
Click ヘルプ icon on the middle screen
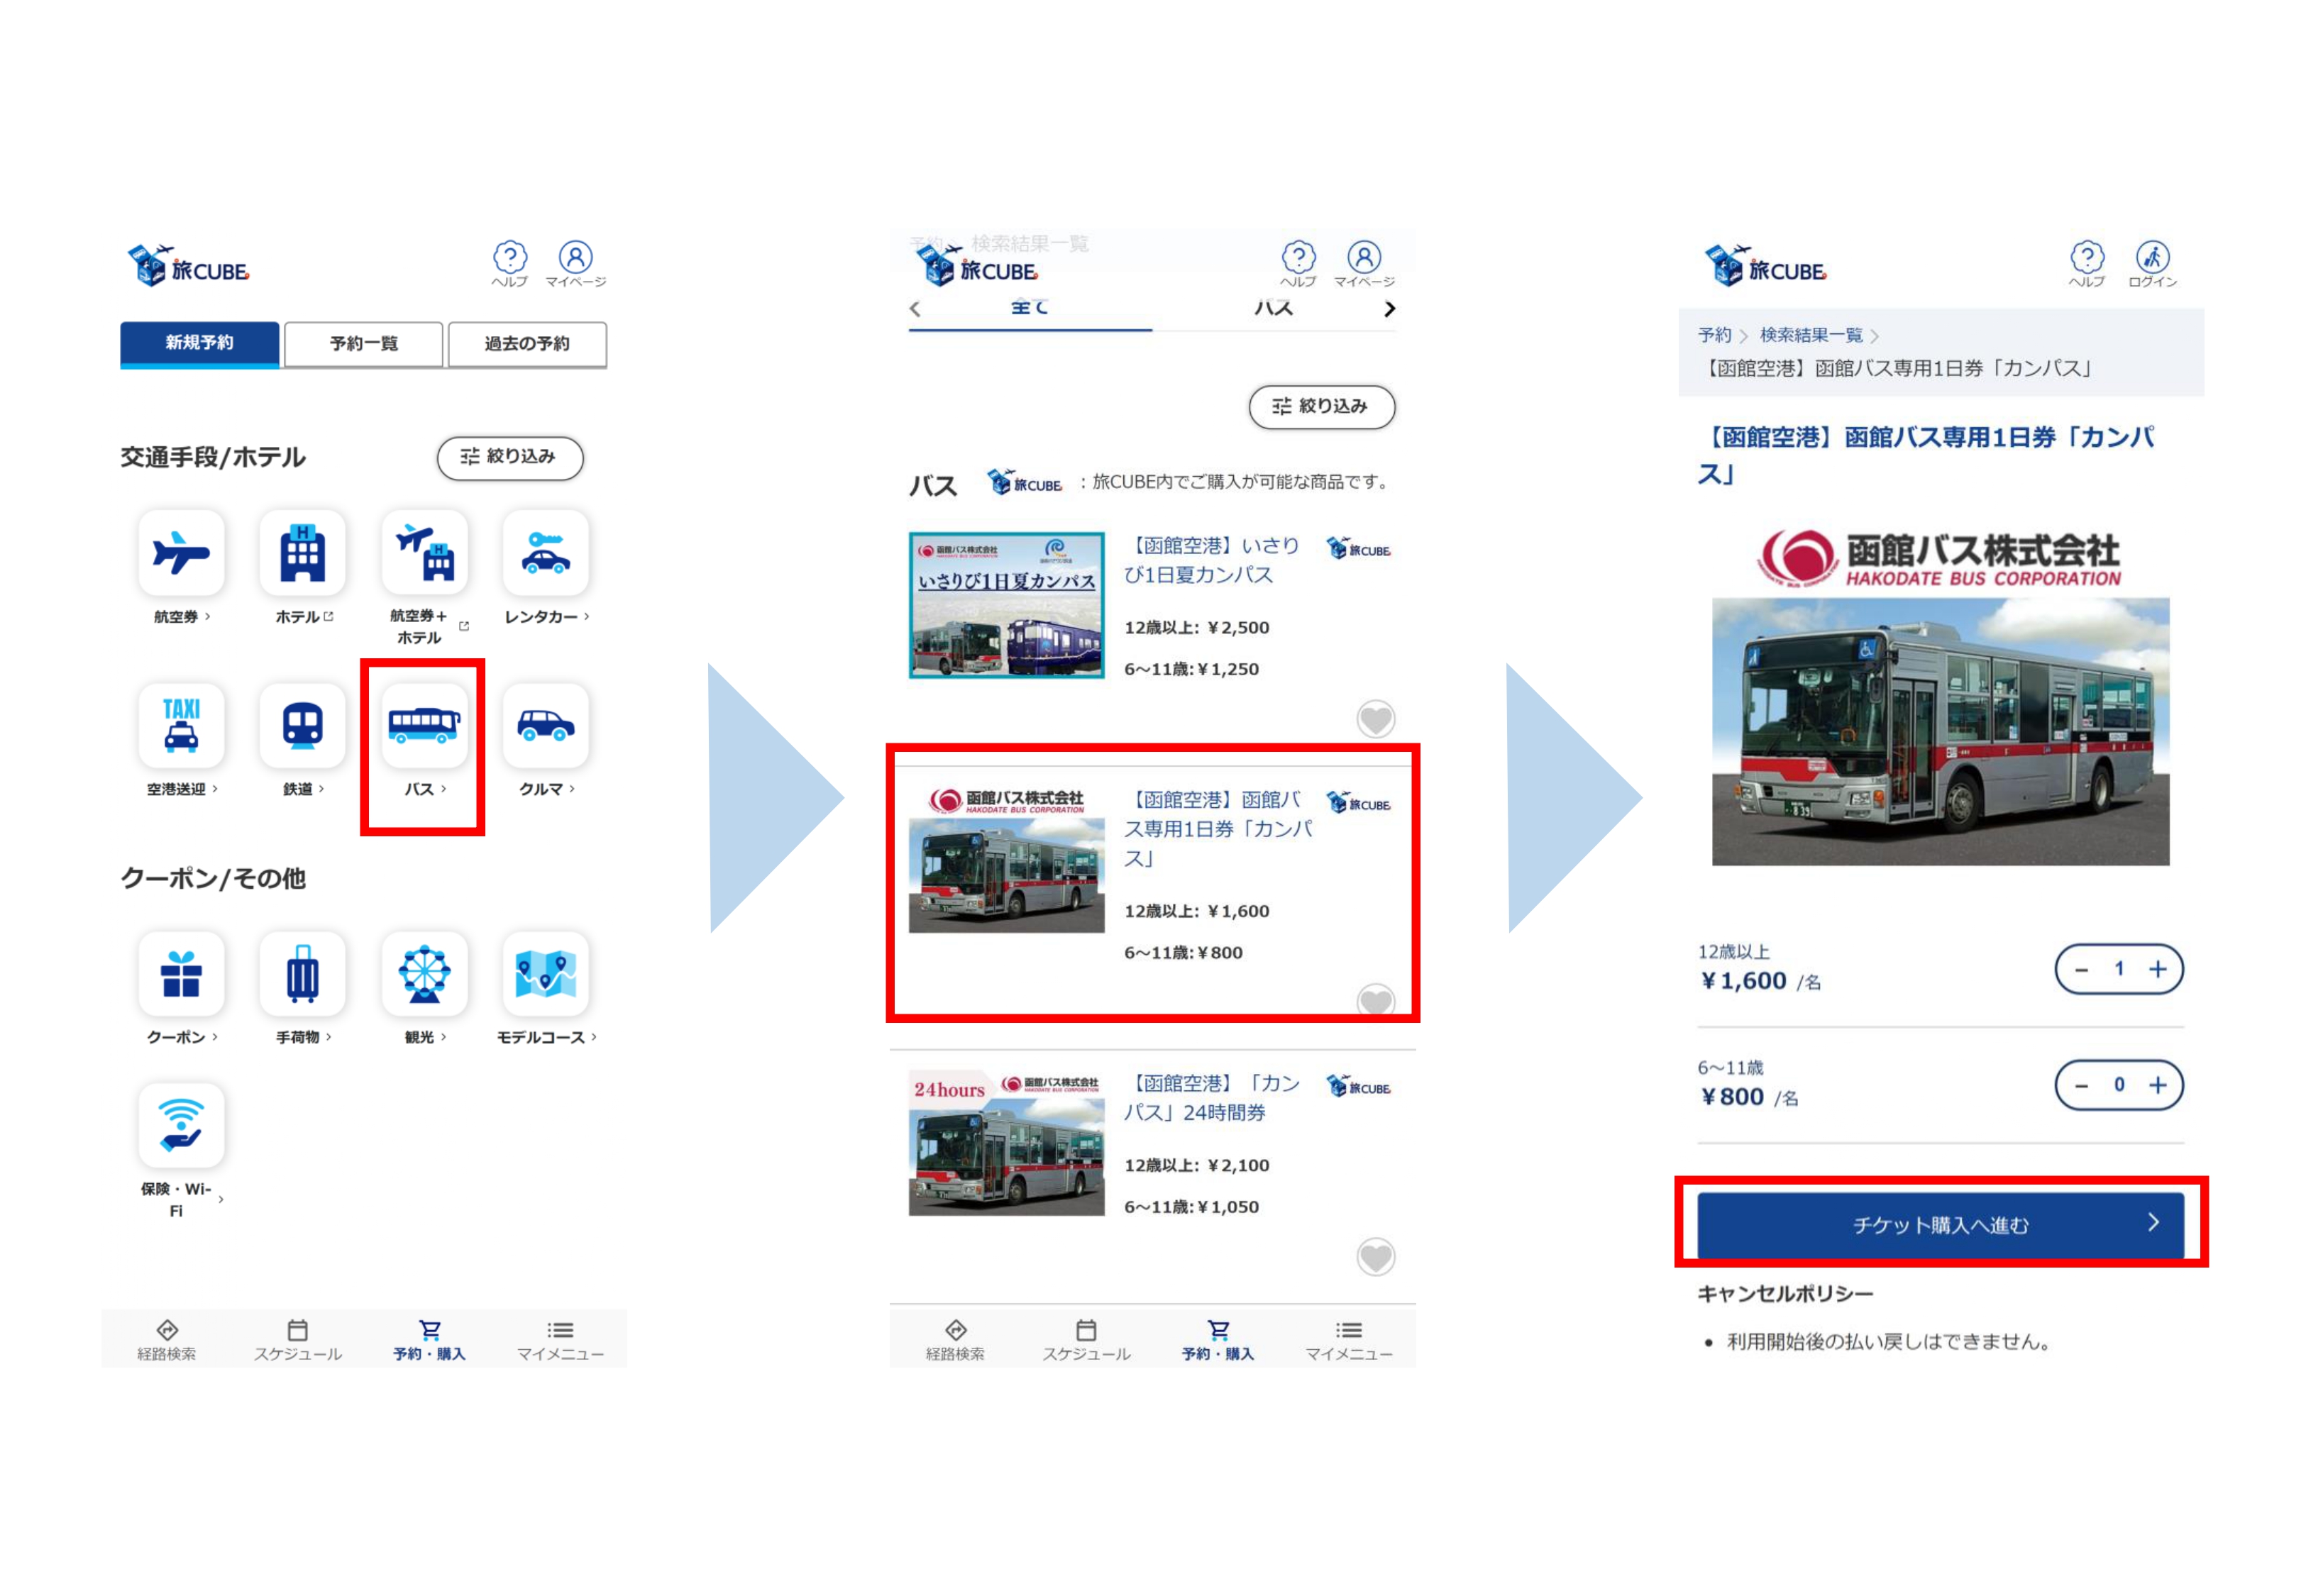[x=1299, y=264]
